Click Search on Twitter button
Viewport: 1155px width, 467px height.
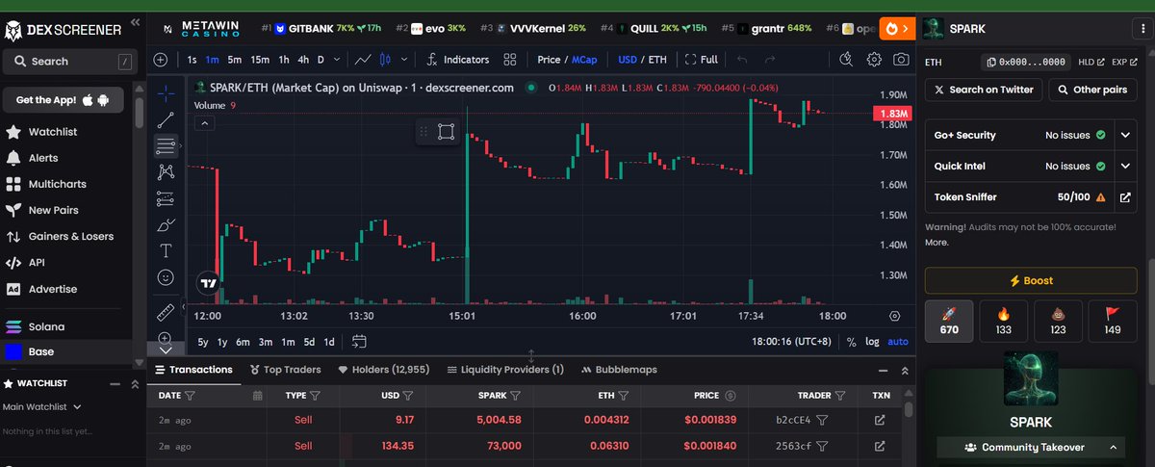[x=983, y=90]
